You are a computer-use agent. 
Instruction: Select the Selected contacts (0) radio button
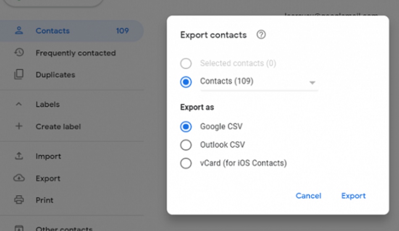tap(186, 63)
